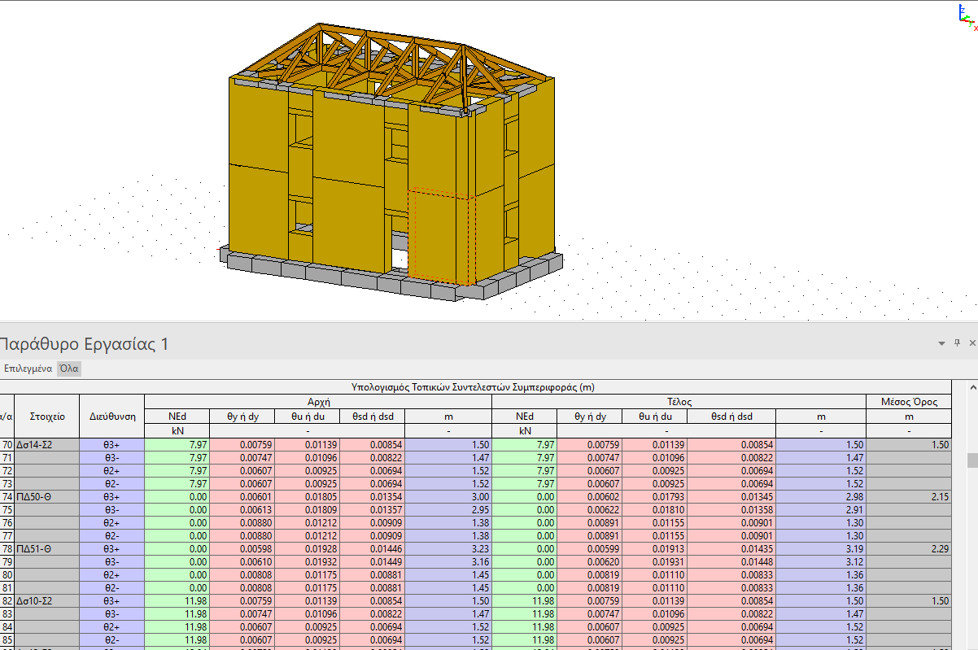Viewport: 978px width, 650px height.
Task: Close the Παράθυρο Εργασίας 1 panel
Action: (x=973, y=343)
